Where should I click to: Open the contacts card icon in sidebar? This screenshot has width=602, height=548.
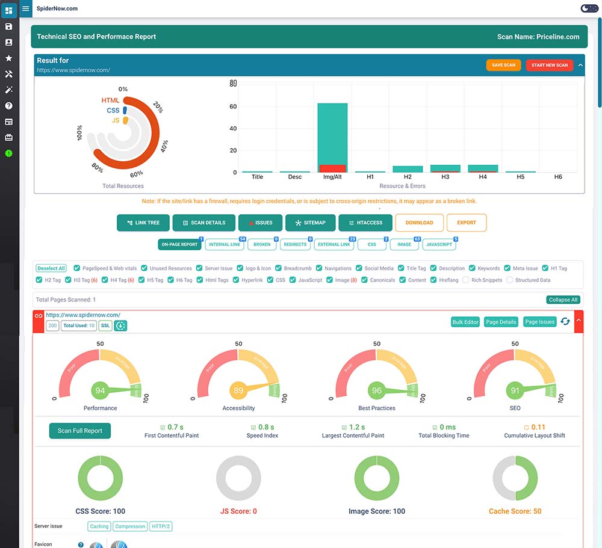point(9,42)
